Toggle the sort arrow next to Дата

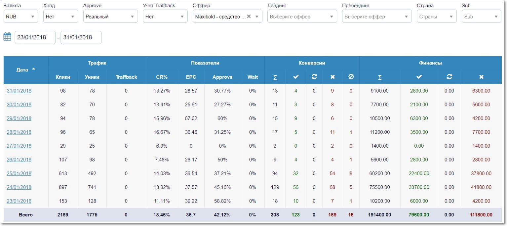(x=33, y=69)
